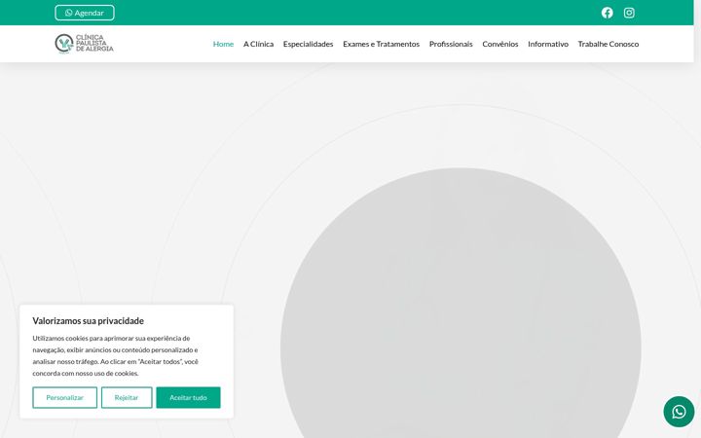Screen dimensions: 701x438
Task: Open the Especialidades menu
Action: click(x=308, y=44)
